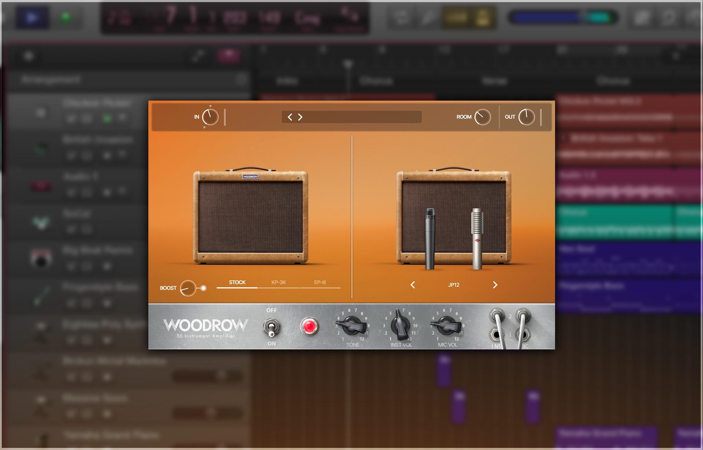Select the dynamic microphone on the cabinet

tap(430, 239)
